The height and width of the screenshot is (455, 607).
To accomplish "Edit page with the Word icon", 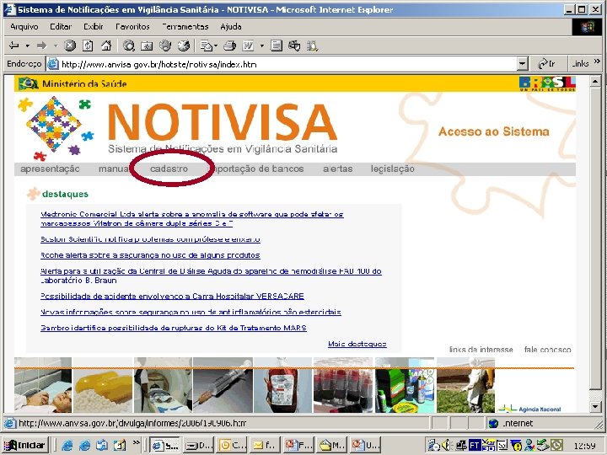I will coord(248,45).
